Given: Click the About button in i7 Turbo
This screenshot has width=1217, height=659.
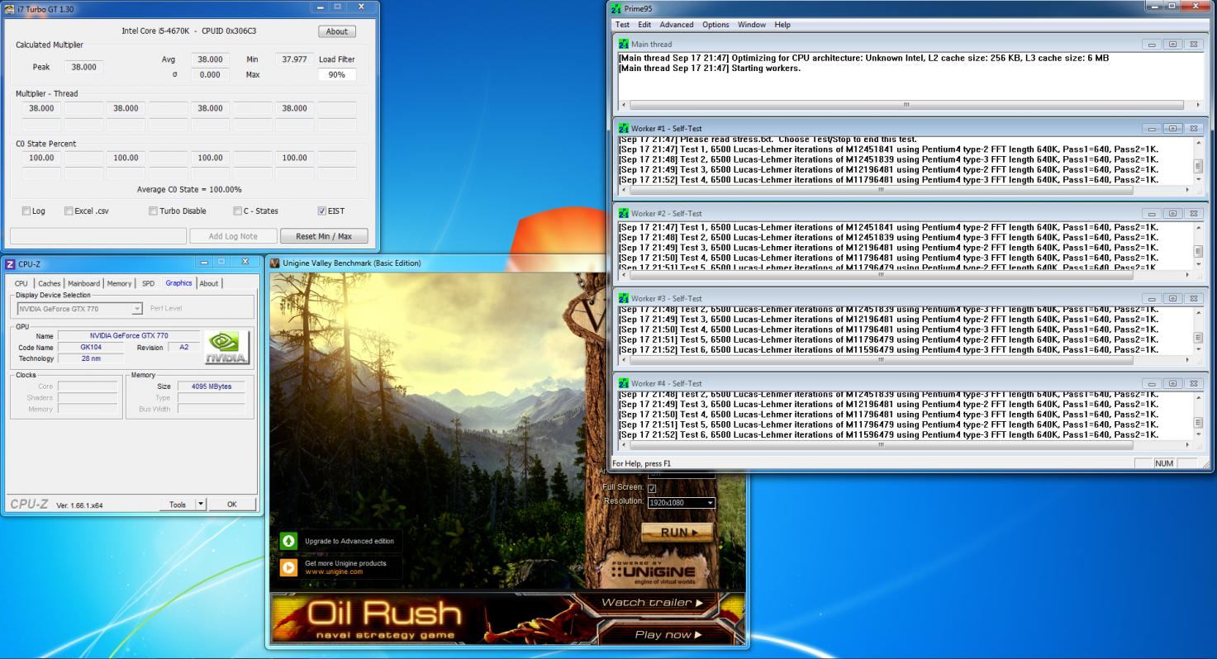Looking at the screenshot, I should (x=337, y=31).
